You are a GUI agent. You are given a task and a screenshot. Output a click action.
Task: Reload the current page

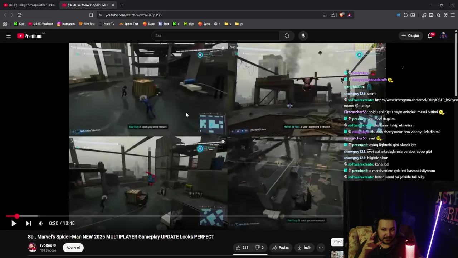(19, 15)
